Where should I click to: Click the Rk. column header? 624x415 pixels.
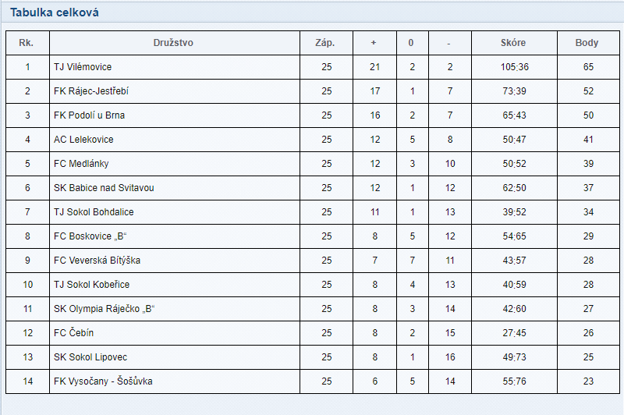26,43
